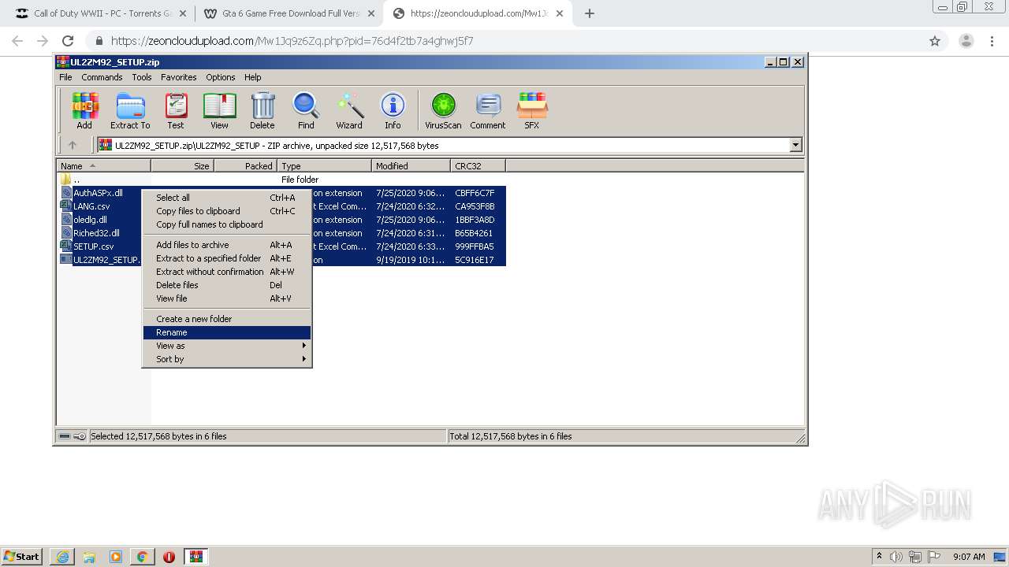This screenshot has height=567, width=1009.
Task: Sort by Modified column header
Action: click(x=411, y=166)
